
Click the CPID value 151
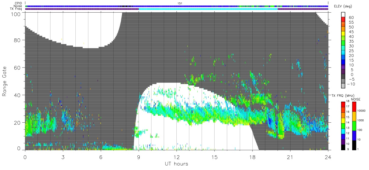180,3
